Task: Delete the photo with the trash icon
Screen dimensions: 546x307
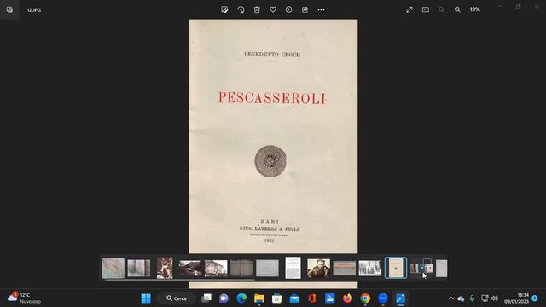Action: tap(257, 9)
